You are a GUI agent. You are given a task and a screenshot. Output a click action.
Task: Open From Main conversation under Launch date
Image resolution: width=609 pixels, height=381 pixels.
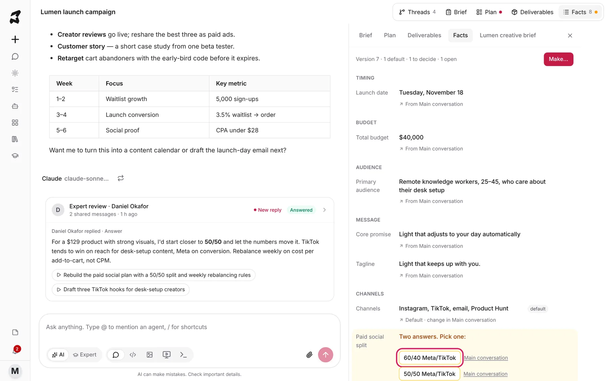tap(431, 104)
